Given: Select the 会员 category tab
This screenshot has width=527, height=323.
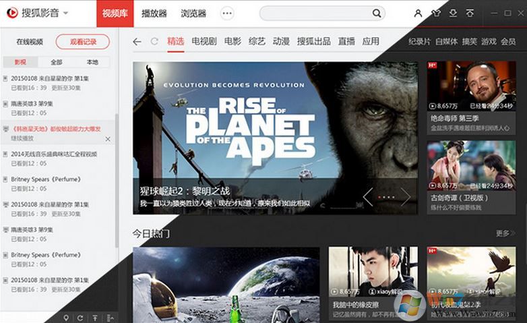Looking at the screenshot, I should [508, 42].
